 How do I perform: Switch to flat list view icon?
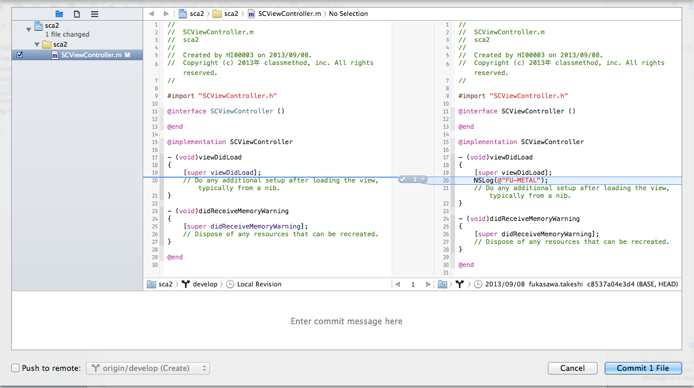[94, 14]
